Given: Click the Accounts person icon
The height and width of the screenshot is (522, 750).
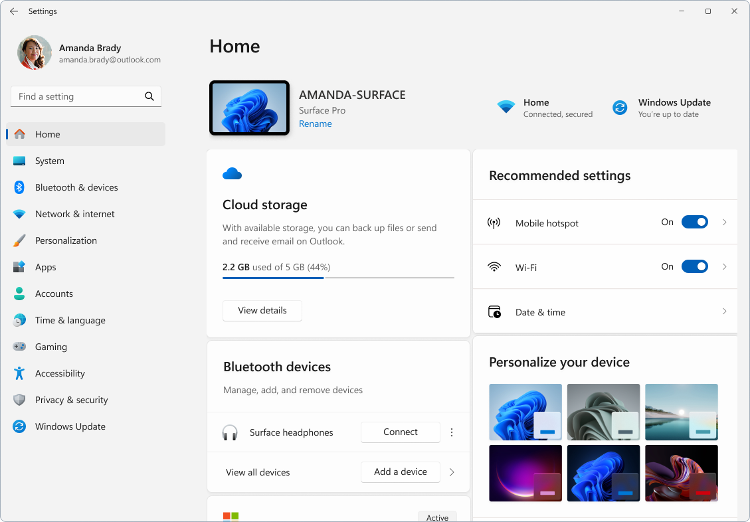Looking at the screenshot, I should (19, 294).
